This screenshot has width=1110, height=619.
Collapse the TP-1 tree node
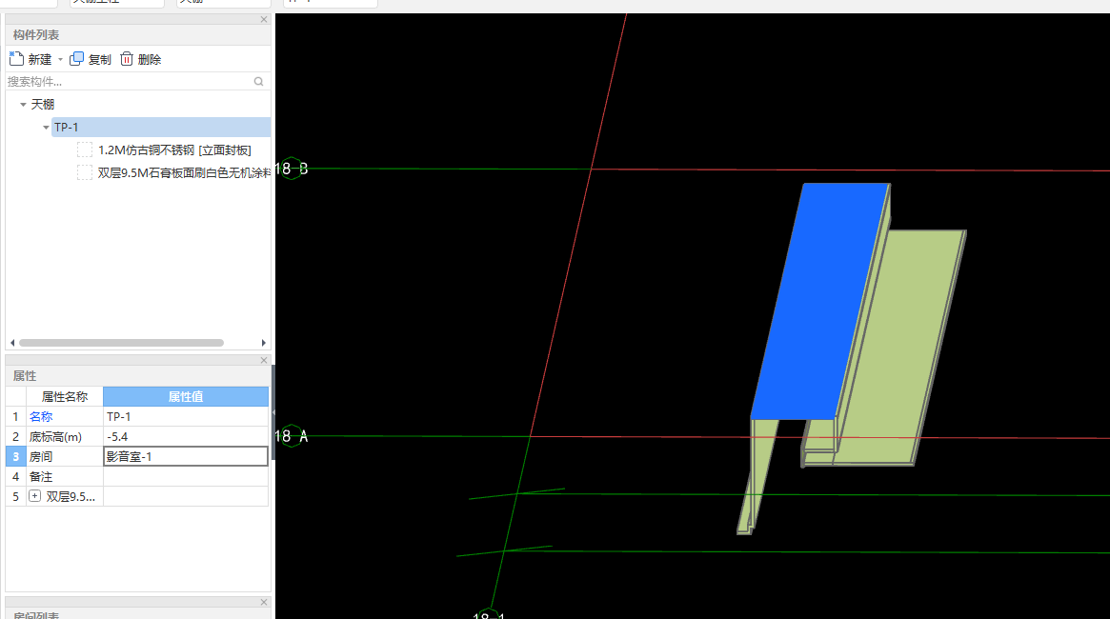46,128
